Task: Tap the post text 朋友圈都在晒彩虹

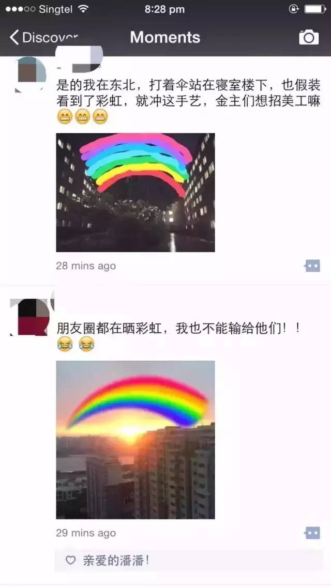Action: click(x=178, y=329)
